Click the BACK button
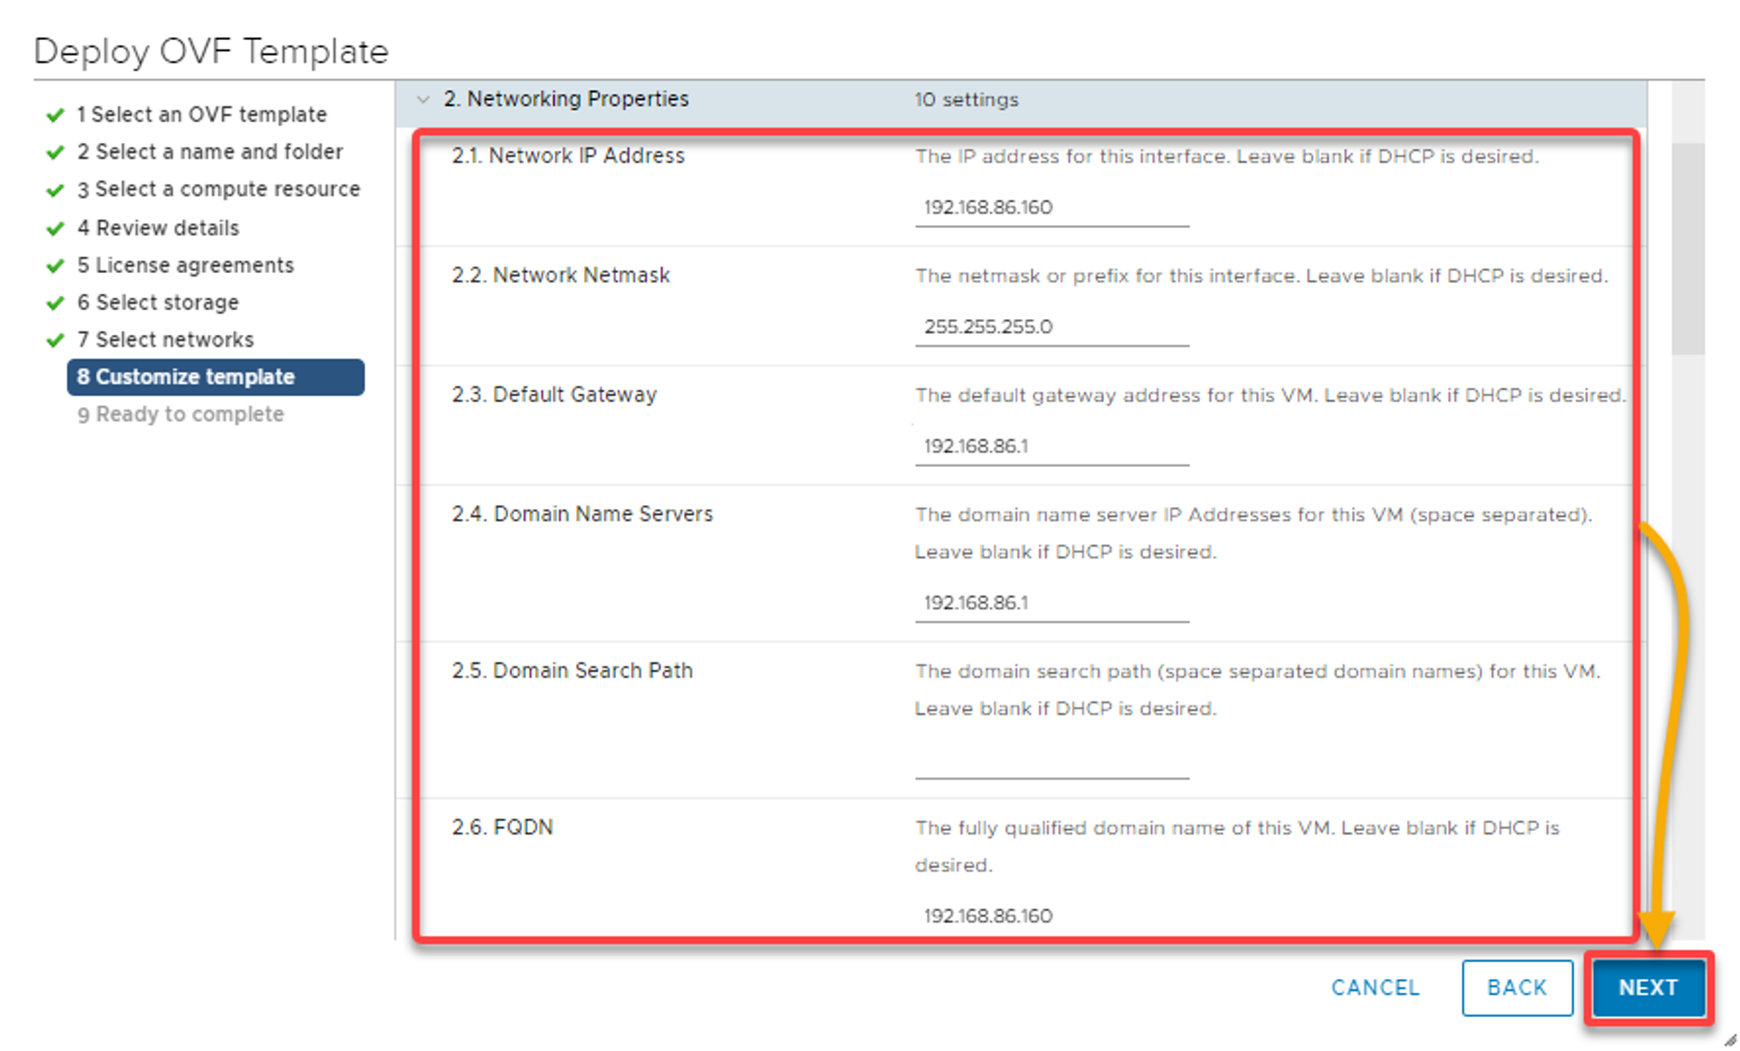This screenshot has width=1740, height=1051. click(1516, 988)
